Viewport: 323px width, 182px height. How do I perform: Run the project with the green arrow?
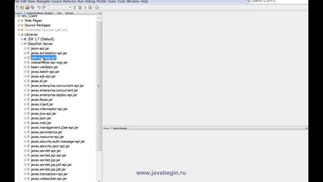(85, 8)
